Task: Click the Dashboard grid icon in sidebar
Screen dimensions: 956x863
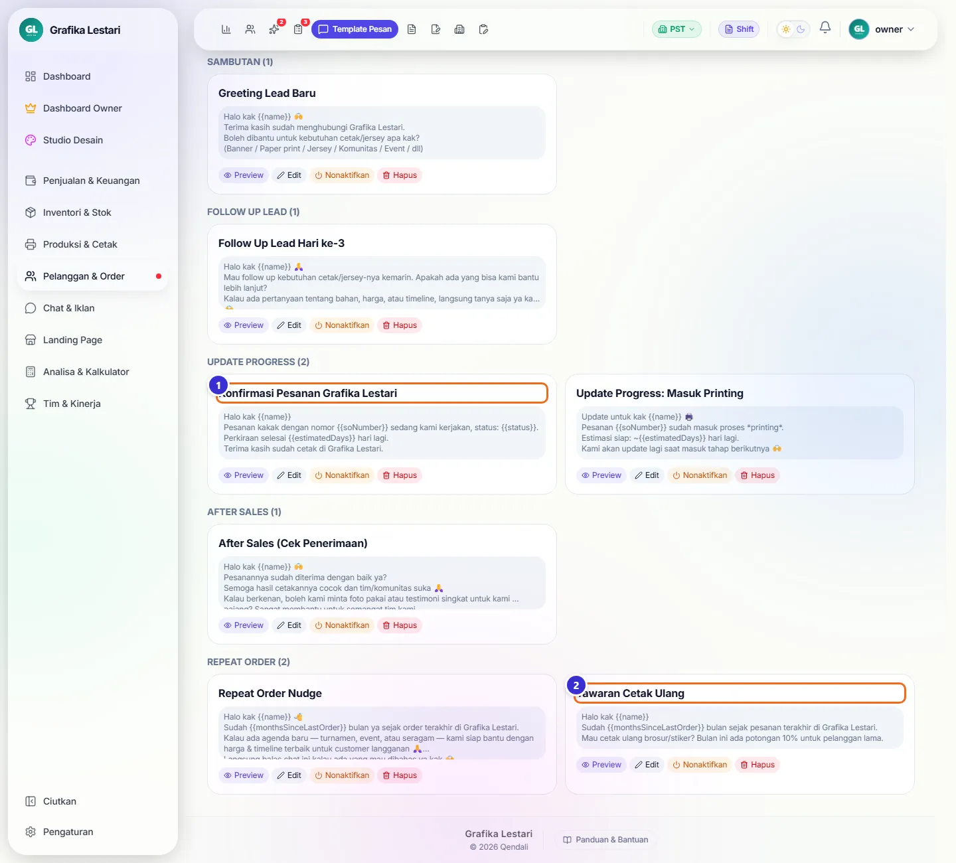Action: point(31,76)
